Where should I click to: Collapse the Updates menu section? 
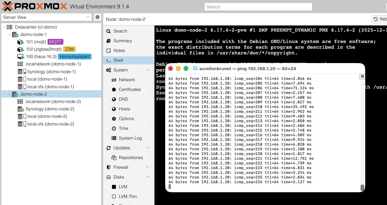coord(148,148)
